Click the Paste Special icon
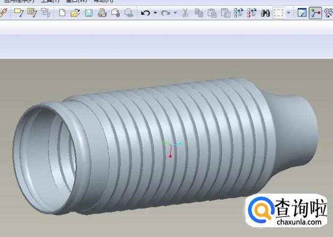The width and height of the screenshot is (333, 237). pos(225,13)
